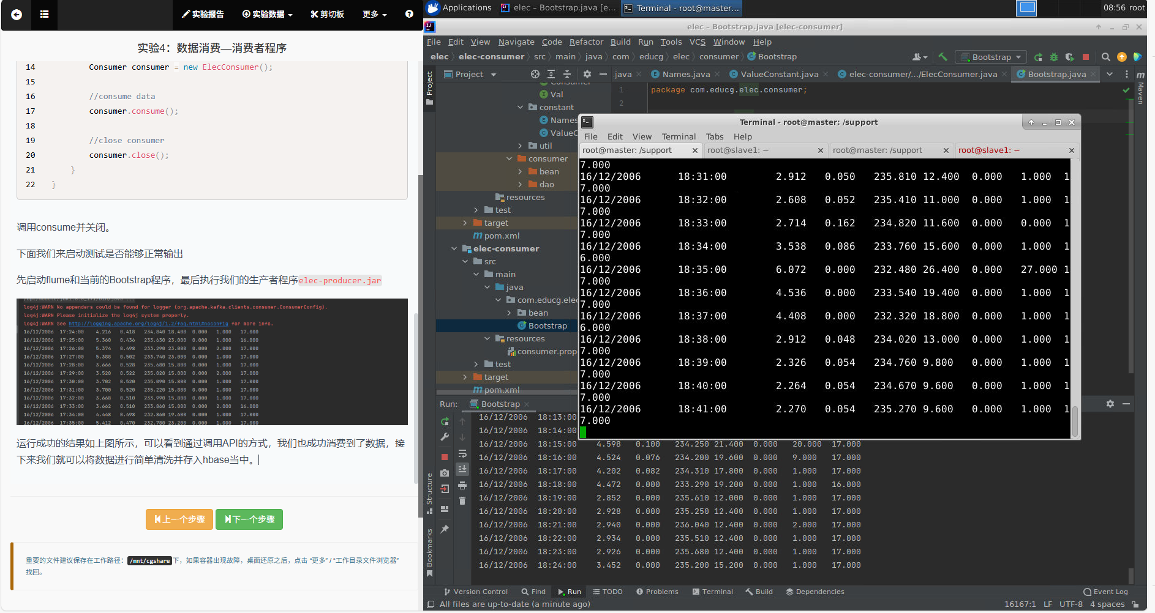This screenshot has width=1155, height=613.
Task: Open Search Everywhere magnifier icon
Action: [1106, 57]
